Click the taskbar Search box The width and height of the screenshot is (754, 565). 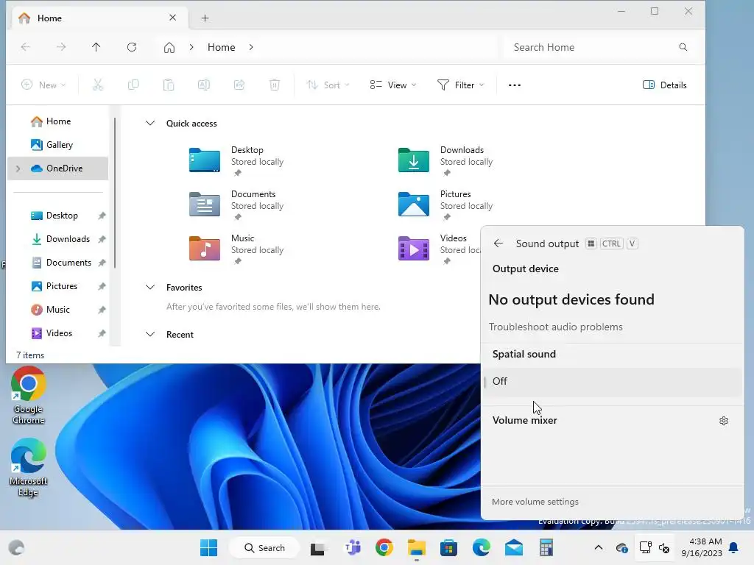264,547
